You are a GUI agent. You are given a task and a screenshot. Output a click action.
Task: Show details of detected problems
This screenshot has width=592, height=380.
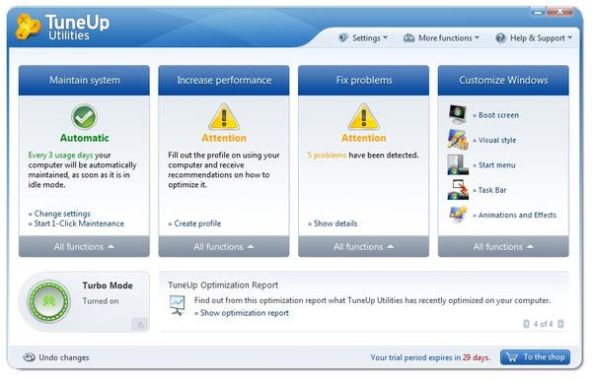click(333, 223)
